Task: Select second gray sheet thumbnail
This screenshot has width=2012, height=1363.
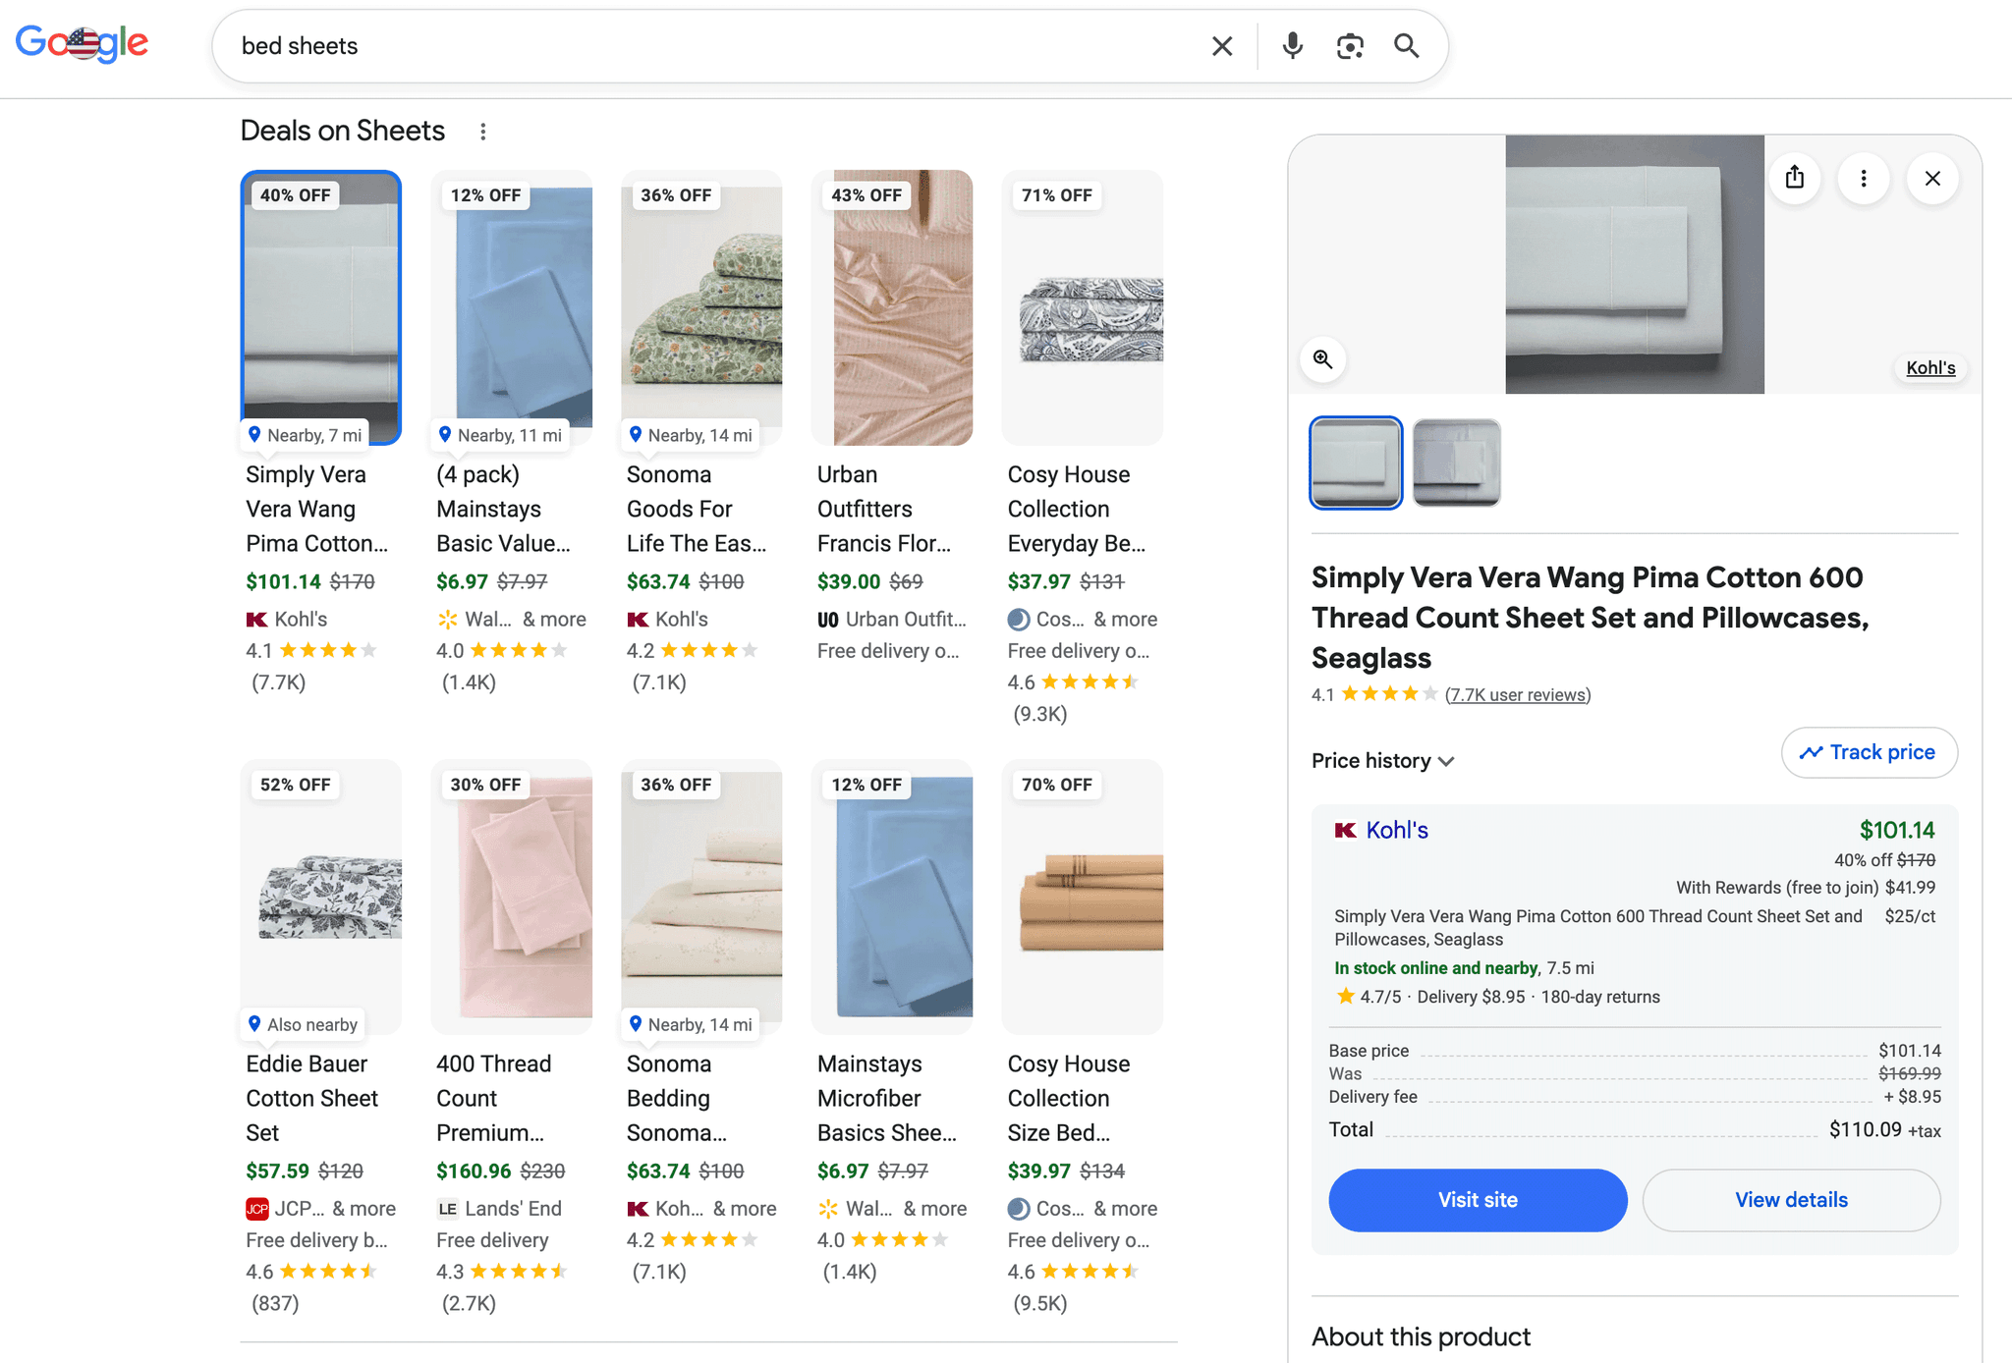Action: click(1457, 463)
